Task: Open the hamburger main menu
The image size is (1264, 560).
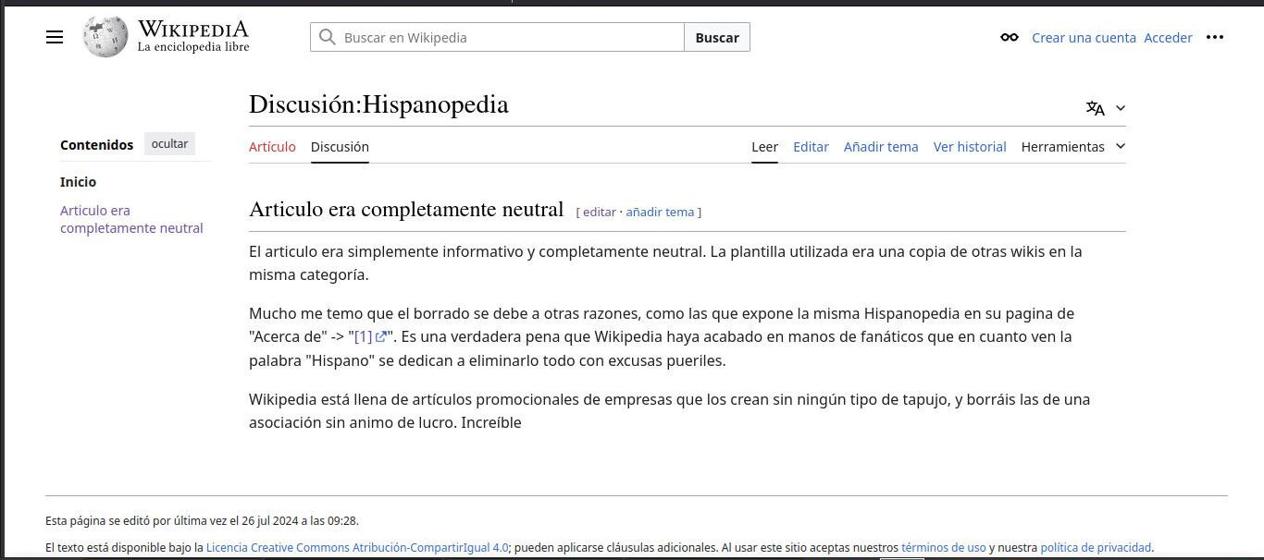Action: [55, 37]
